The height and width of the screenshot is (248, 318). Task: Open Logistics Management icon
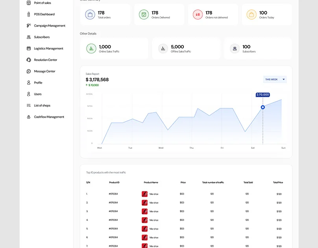pyautogui.click(x=29, y=48)
